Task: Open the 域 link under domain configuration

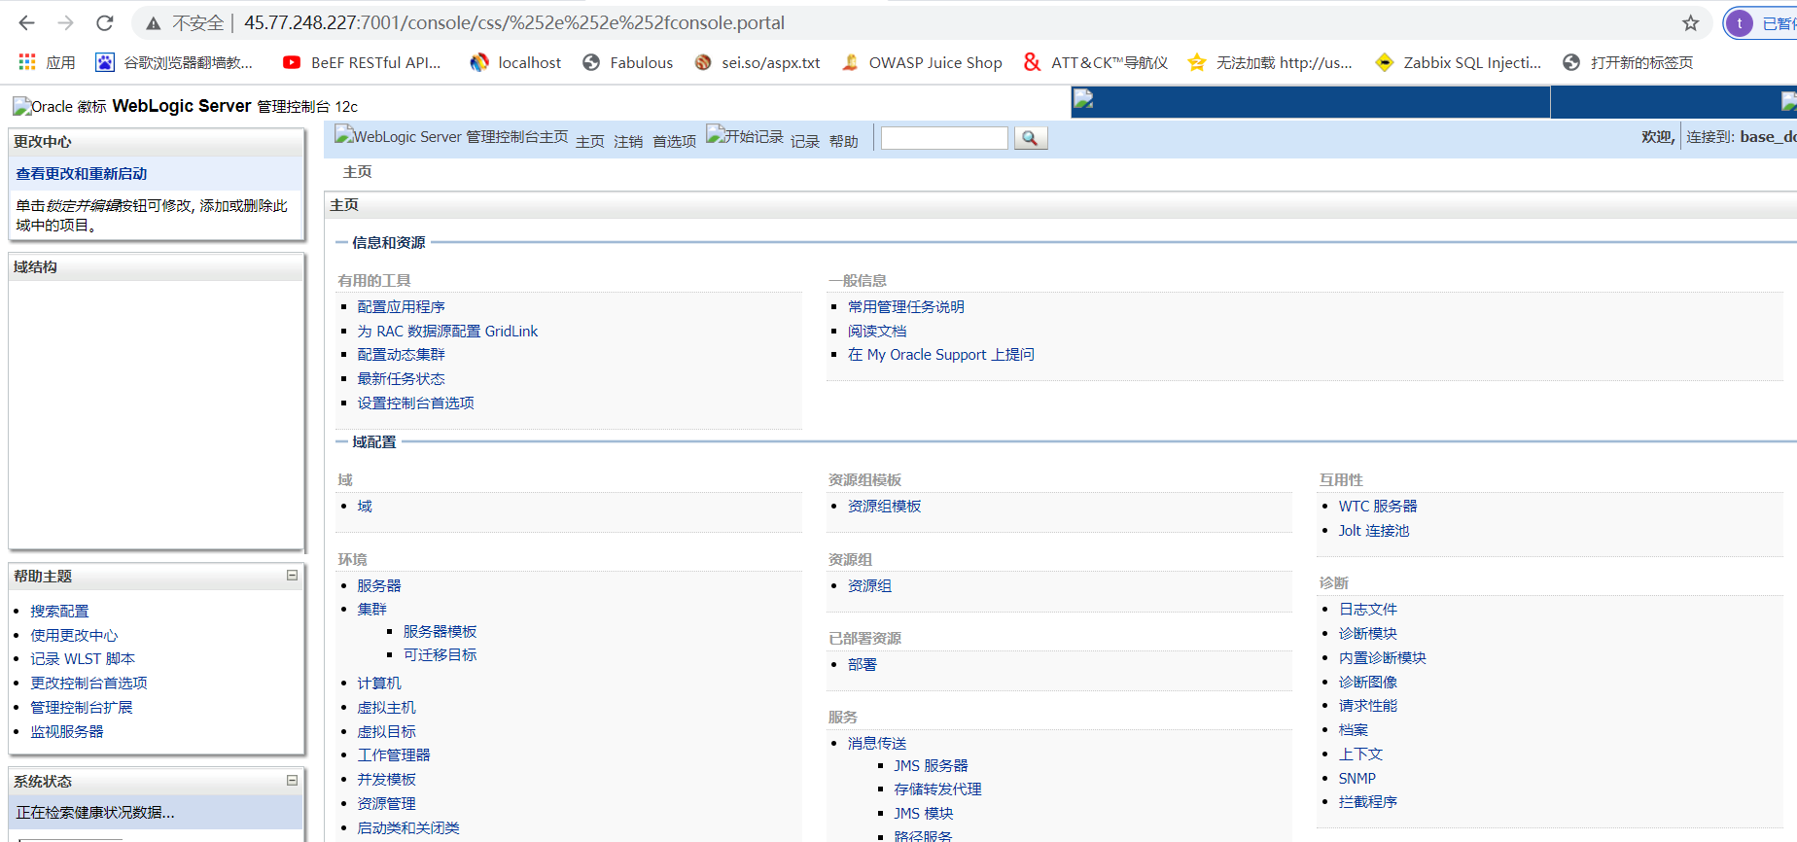Action: 365,506
